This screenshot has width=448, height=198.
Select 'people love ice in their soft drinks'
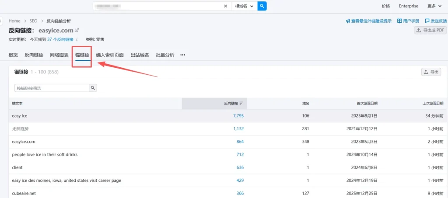tap(45, 154)
